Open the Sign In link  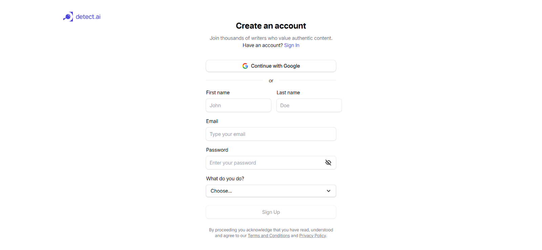pos(292,45)
